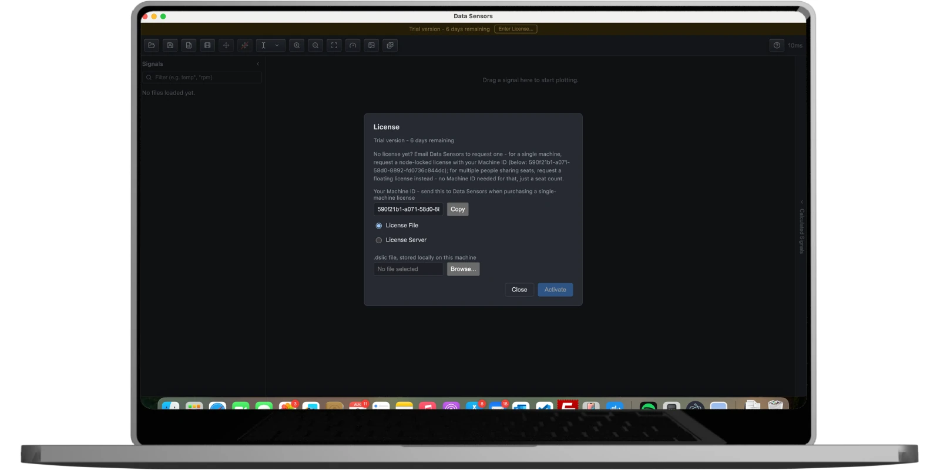This screenshot has height=470, width=940.
Task: Close the License dialog
Action: [519, 290]
